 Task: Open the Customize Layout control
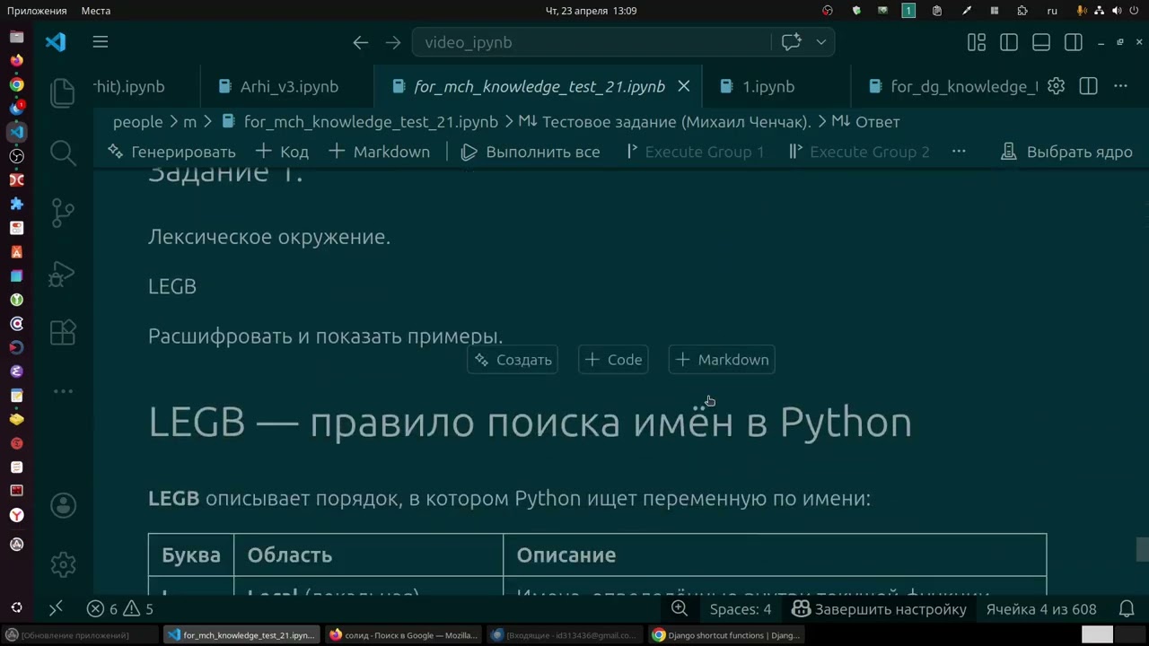click(977, 42)
